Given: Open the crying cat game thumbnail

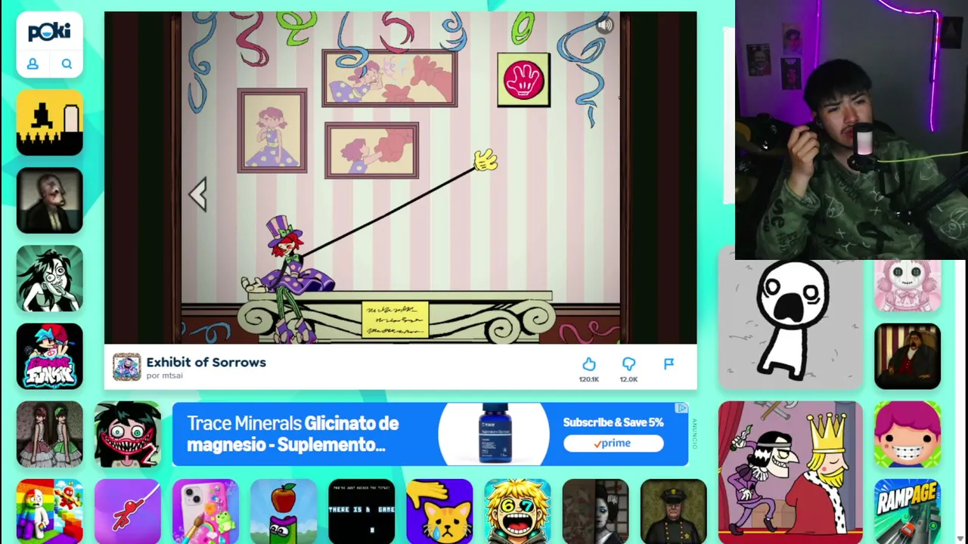Looking at the screenshot, I should click(x=439, y=512).
